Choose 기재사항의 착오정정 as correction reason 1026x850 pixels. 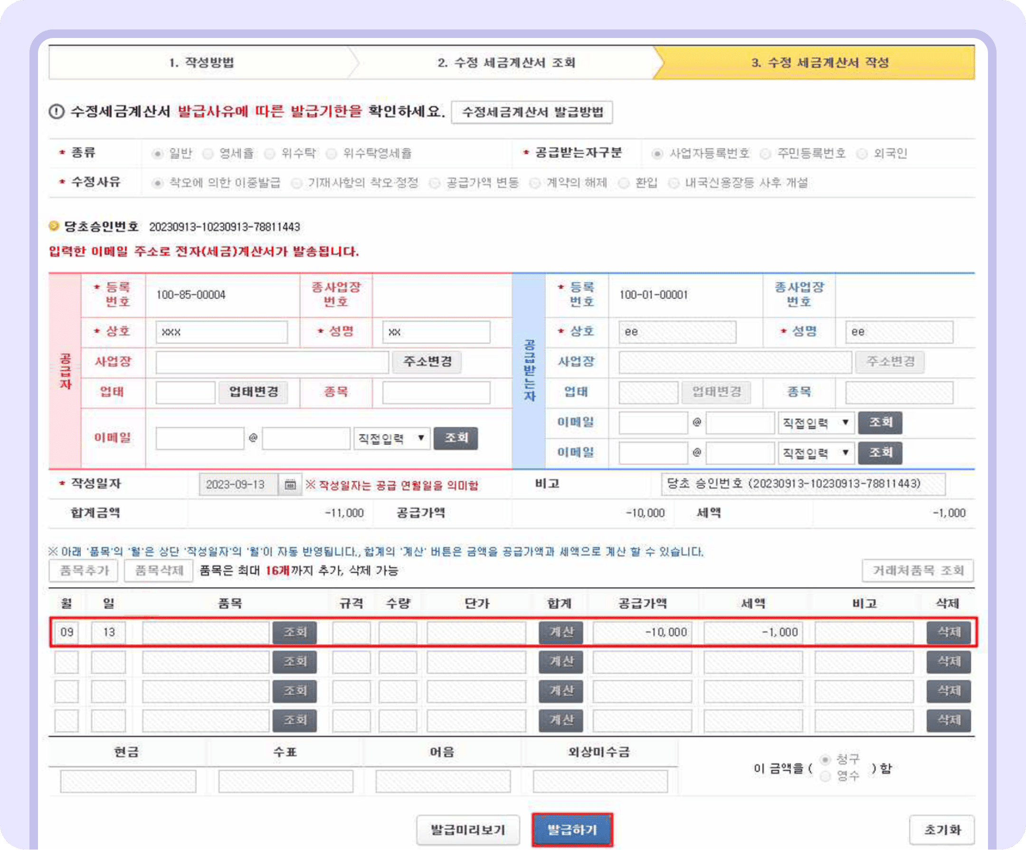[296, 182]
